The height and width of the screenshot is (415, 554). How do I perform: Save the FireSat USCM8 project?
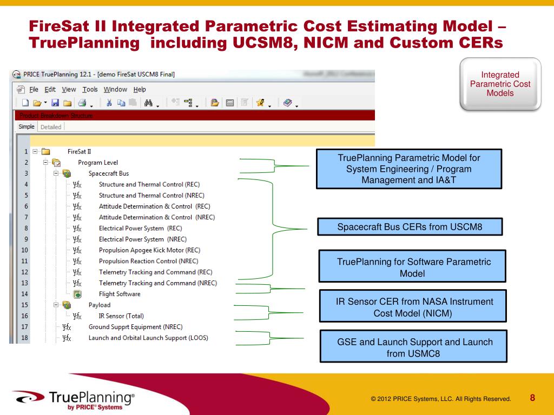[x=55, y=103]
